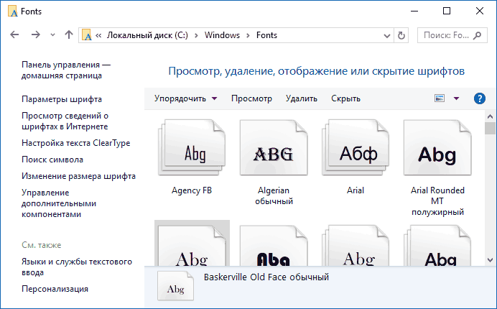The width and height of the screenshot is (497, 309).
Task: Click the Fonts folder icon in title bar
Action: (13, 11)
